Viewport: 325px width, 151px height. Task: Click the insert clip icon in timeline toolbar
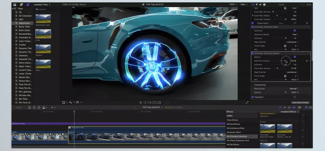(x=34, y=107)
